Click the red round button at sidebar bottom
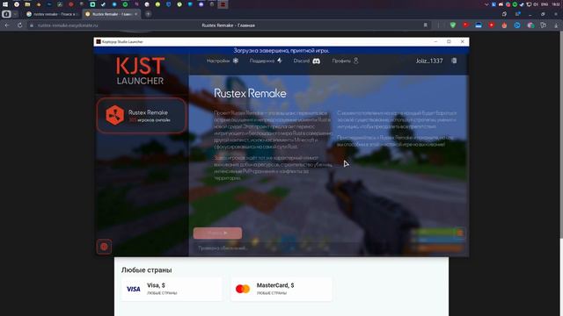 pos(104,247)
